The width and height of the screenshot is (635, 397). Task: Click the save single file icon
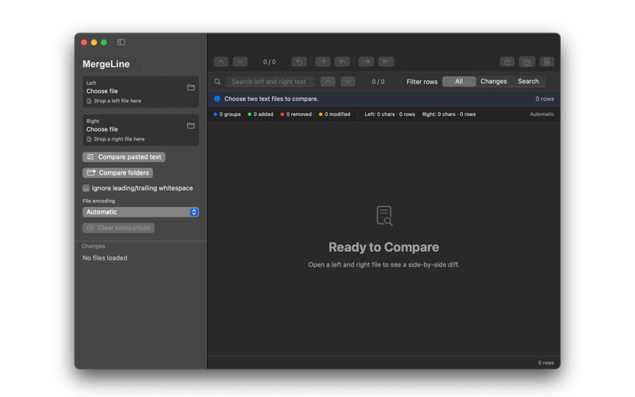[507, 62]
